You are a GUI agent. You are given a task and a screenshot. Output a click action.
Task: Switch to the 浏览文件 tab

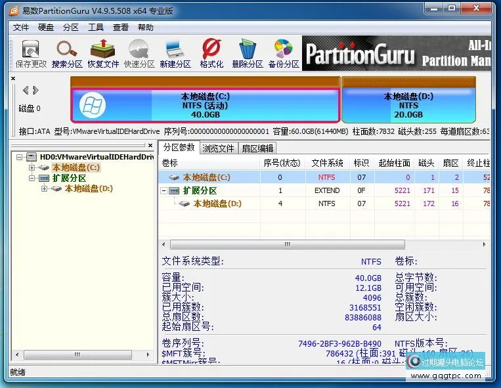coord(219,148)
